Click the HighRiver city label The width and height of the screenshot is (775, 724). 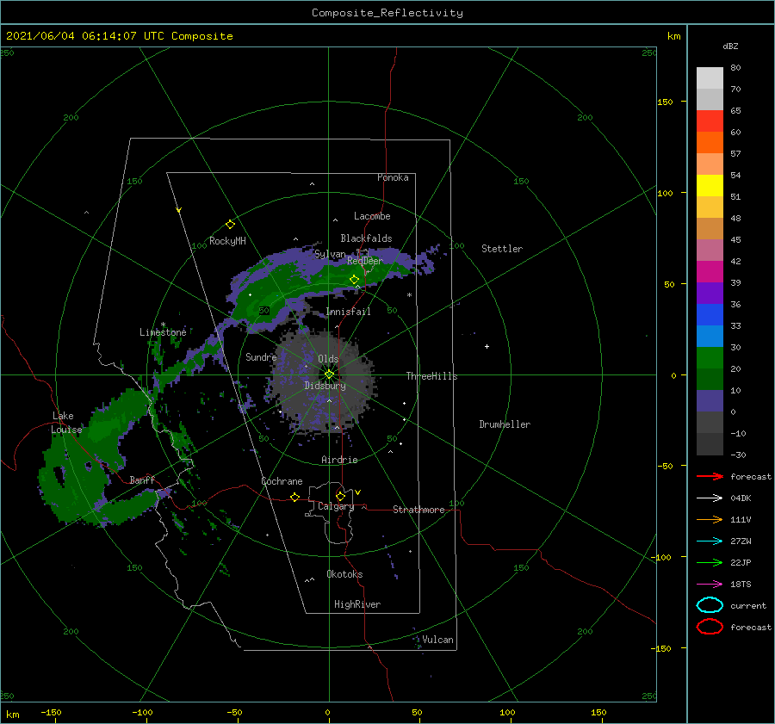pos(357,605)
